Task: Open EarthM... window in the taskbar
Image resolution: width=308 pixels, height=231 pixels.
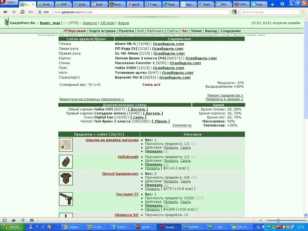Action: [193, 227]
